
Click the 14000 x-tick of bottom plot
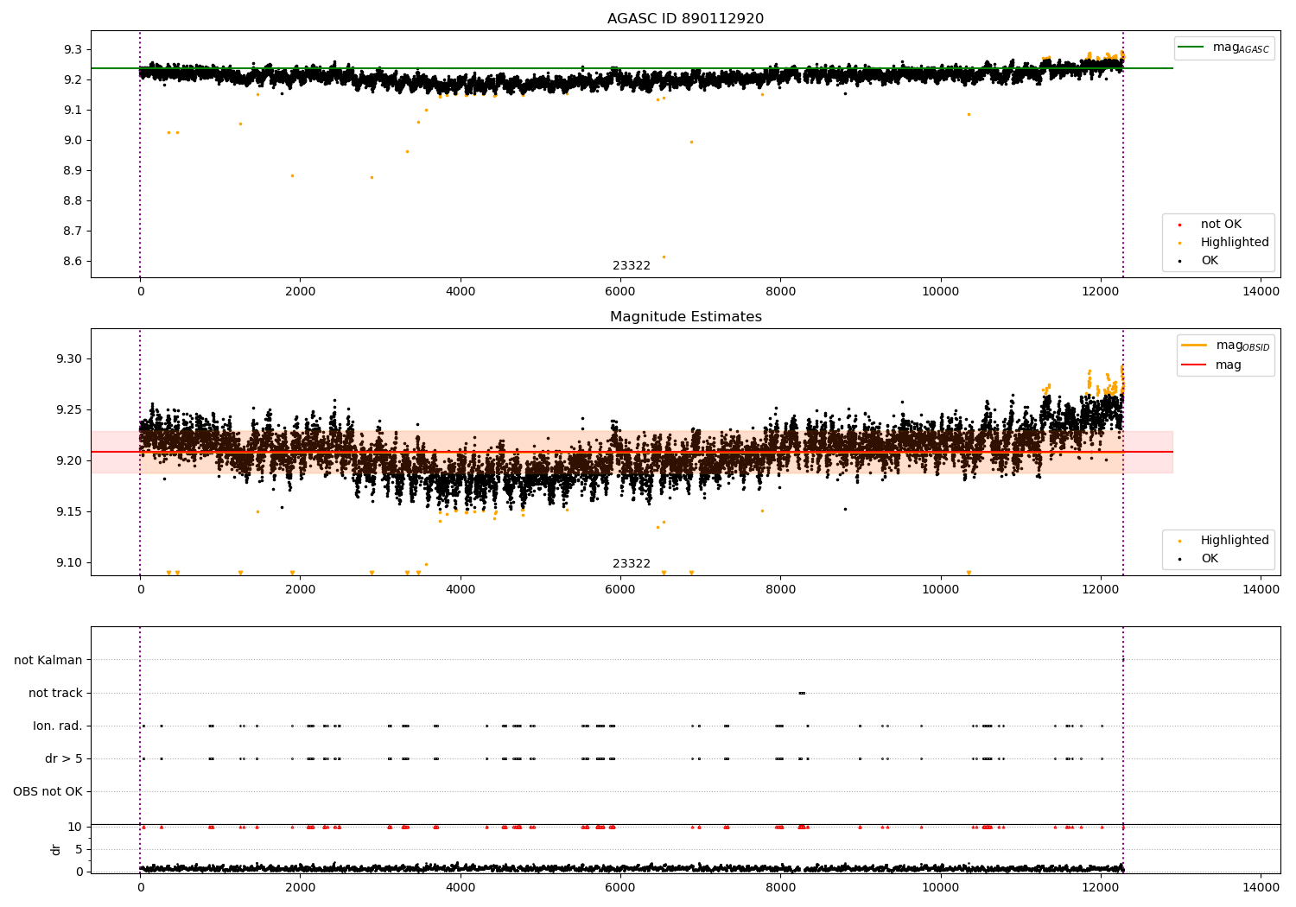tap(1261, 887)
